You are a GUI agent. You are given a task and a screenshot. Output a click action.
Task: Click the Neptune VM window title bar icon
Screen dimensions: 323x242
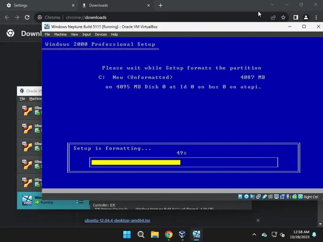click(x=47, y=26)
